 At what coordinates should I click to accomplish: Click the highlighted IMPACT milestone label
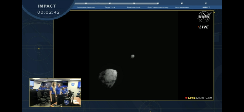[206, 7]
